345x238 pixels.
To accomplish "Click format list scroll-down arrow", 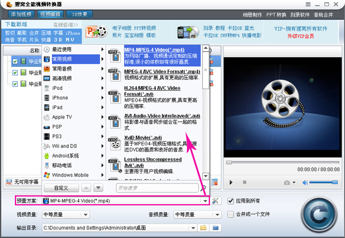I will click(x=206, y=176).
